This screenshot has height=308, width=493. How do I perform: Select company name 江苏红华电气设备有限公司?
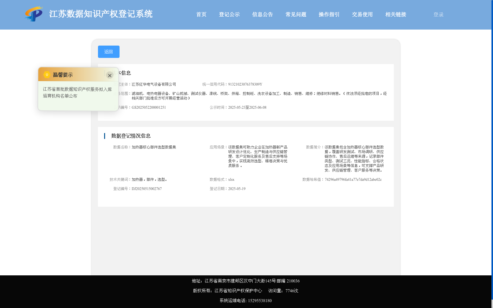[x=154, y=84]
